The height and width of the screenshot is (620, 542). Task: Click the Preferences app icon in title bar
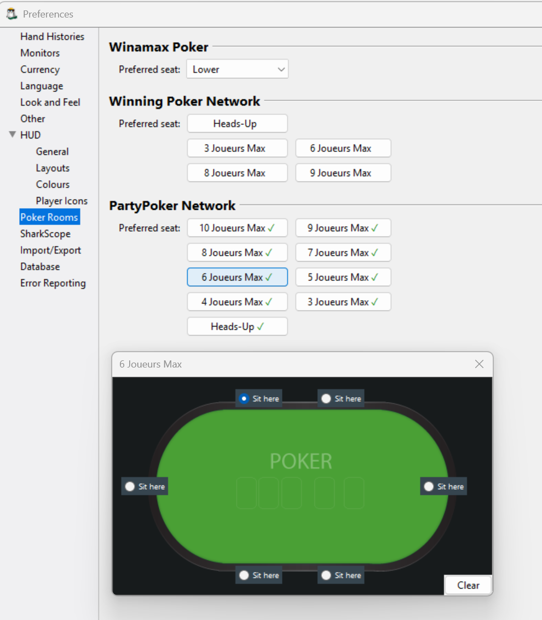click(11, 14)
